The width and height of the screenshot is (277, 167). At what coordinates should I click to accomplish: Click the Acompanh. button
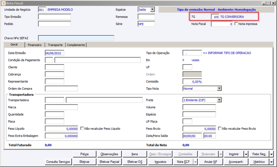(x=236, y=162)
